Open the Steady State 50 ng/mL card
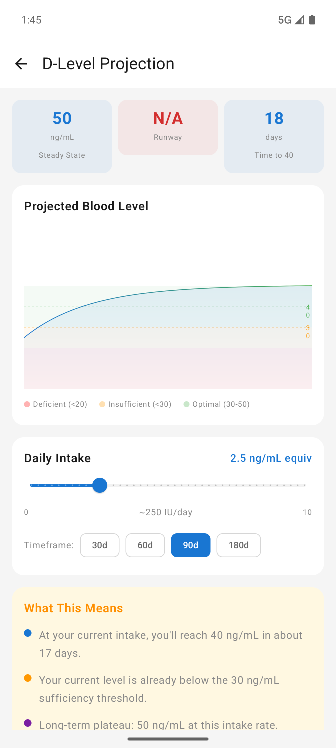This screenshot has width=336, height=748. (62, 136)
